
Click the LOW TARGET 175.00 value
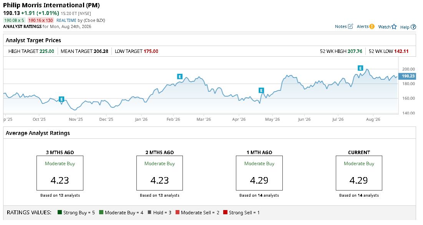[151, 51]
